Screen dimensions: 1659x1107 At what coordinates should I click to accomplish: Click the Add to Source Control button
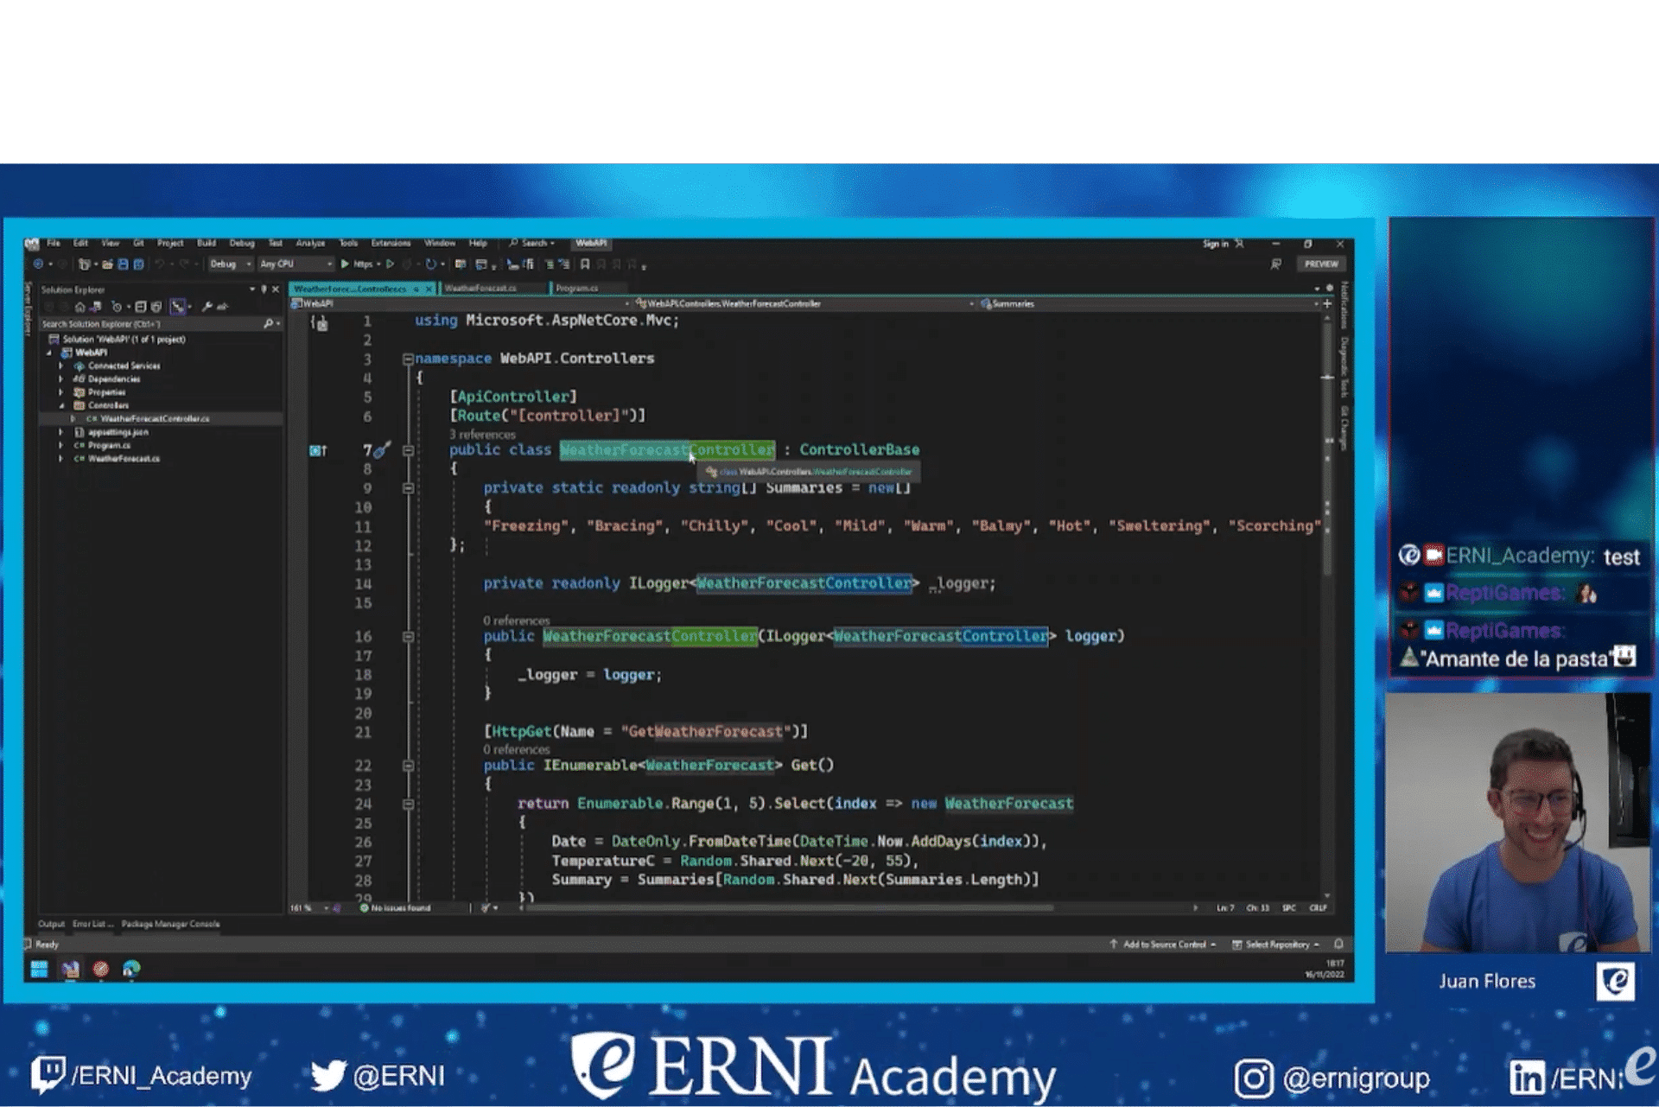1164,945
